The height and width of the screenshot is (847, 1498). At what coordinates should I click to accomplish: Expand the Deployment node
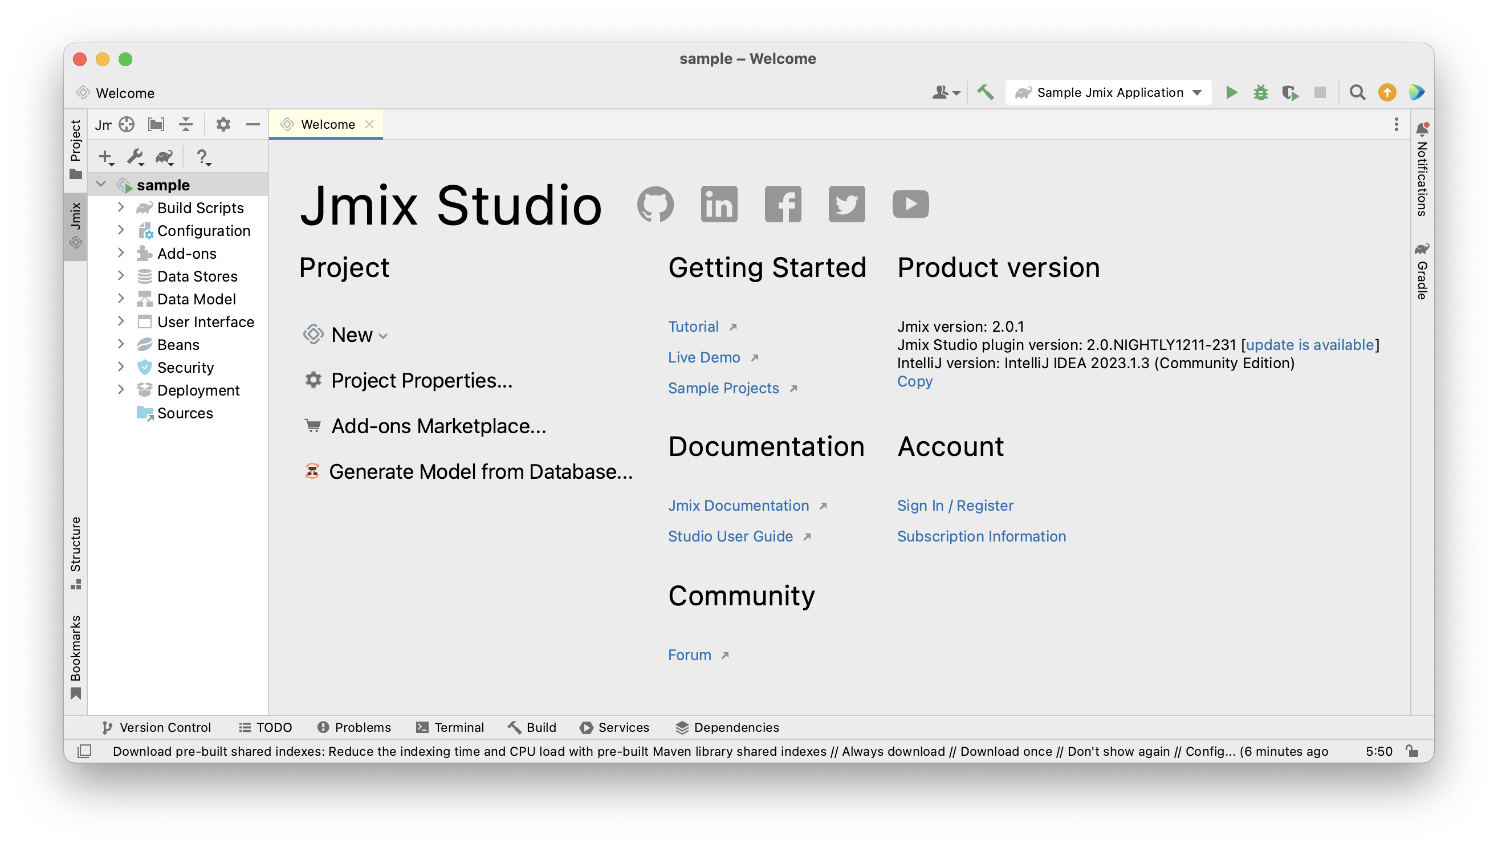121,389
